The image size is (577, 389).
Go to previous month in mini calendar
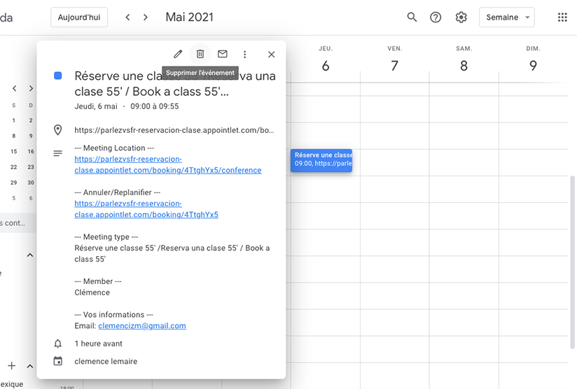(x=14, y=88)
